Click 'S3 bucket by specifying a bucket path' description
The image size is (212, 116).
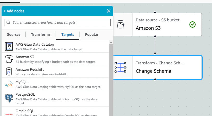(56, 62)
